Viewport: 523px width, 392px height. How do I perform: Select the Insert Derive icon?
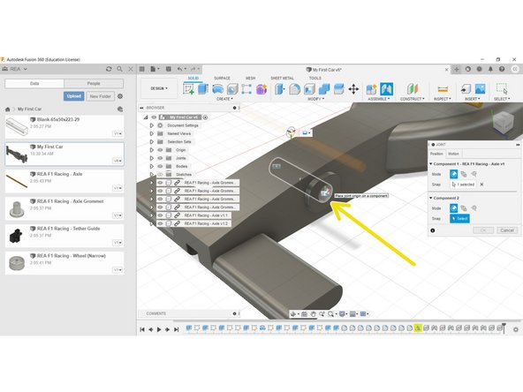pos(466,89)
